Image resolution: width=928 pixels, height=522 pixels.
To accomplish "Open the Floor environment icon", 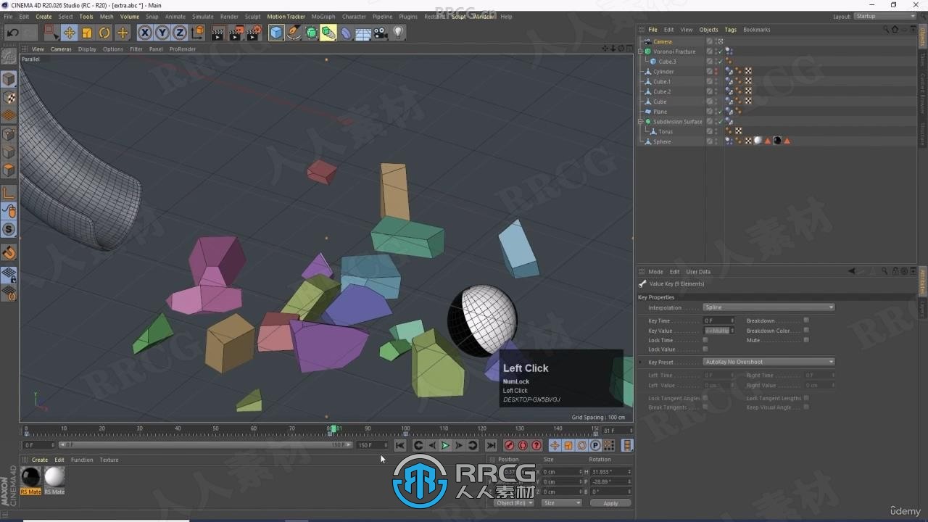I will [363, 33].
